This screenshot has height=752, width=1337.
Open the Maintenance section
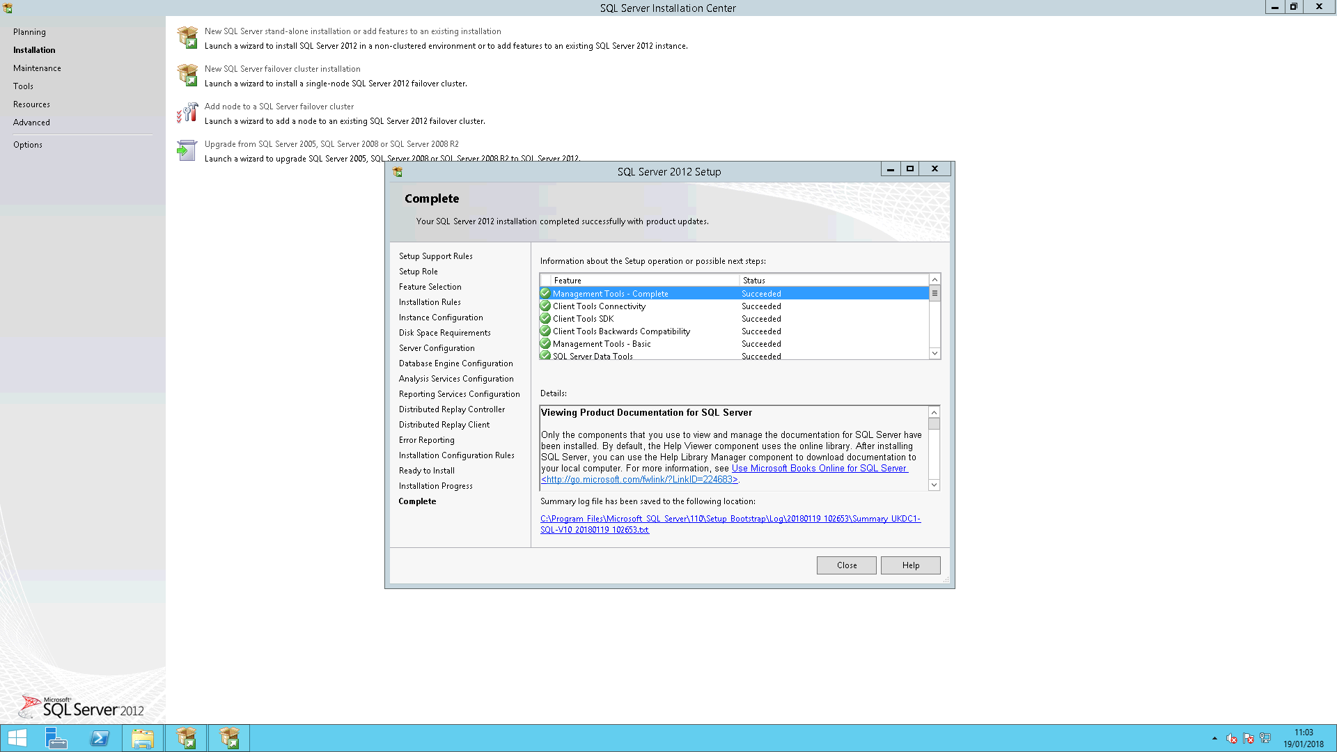pos(37,68)
